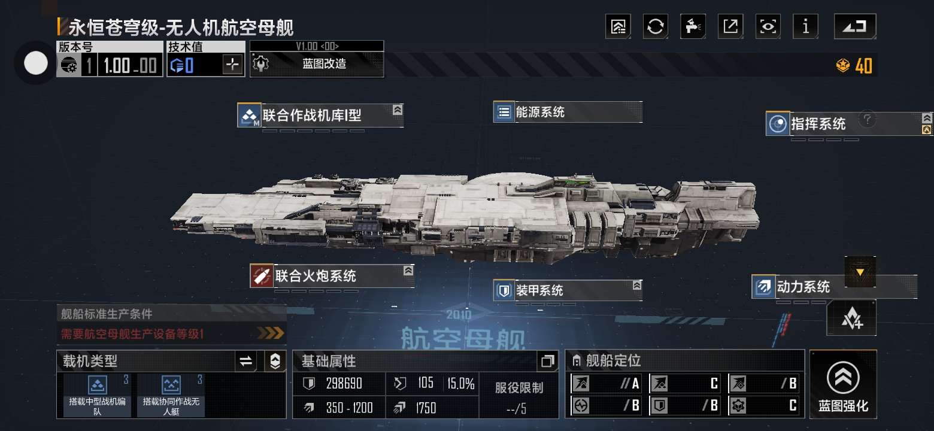The image size is (934, 431).
Task: Select the 能源系统 module label
Action: (540, 112)
